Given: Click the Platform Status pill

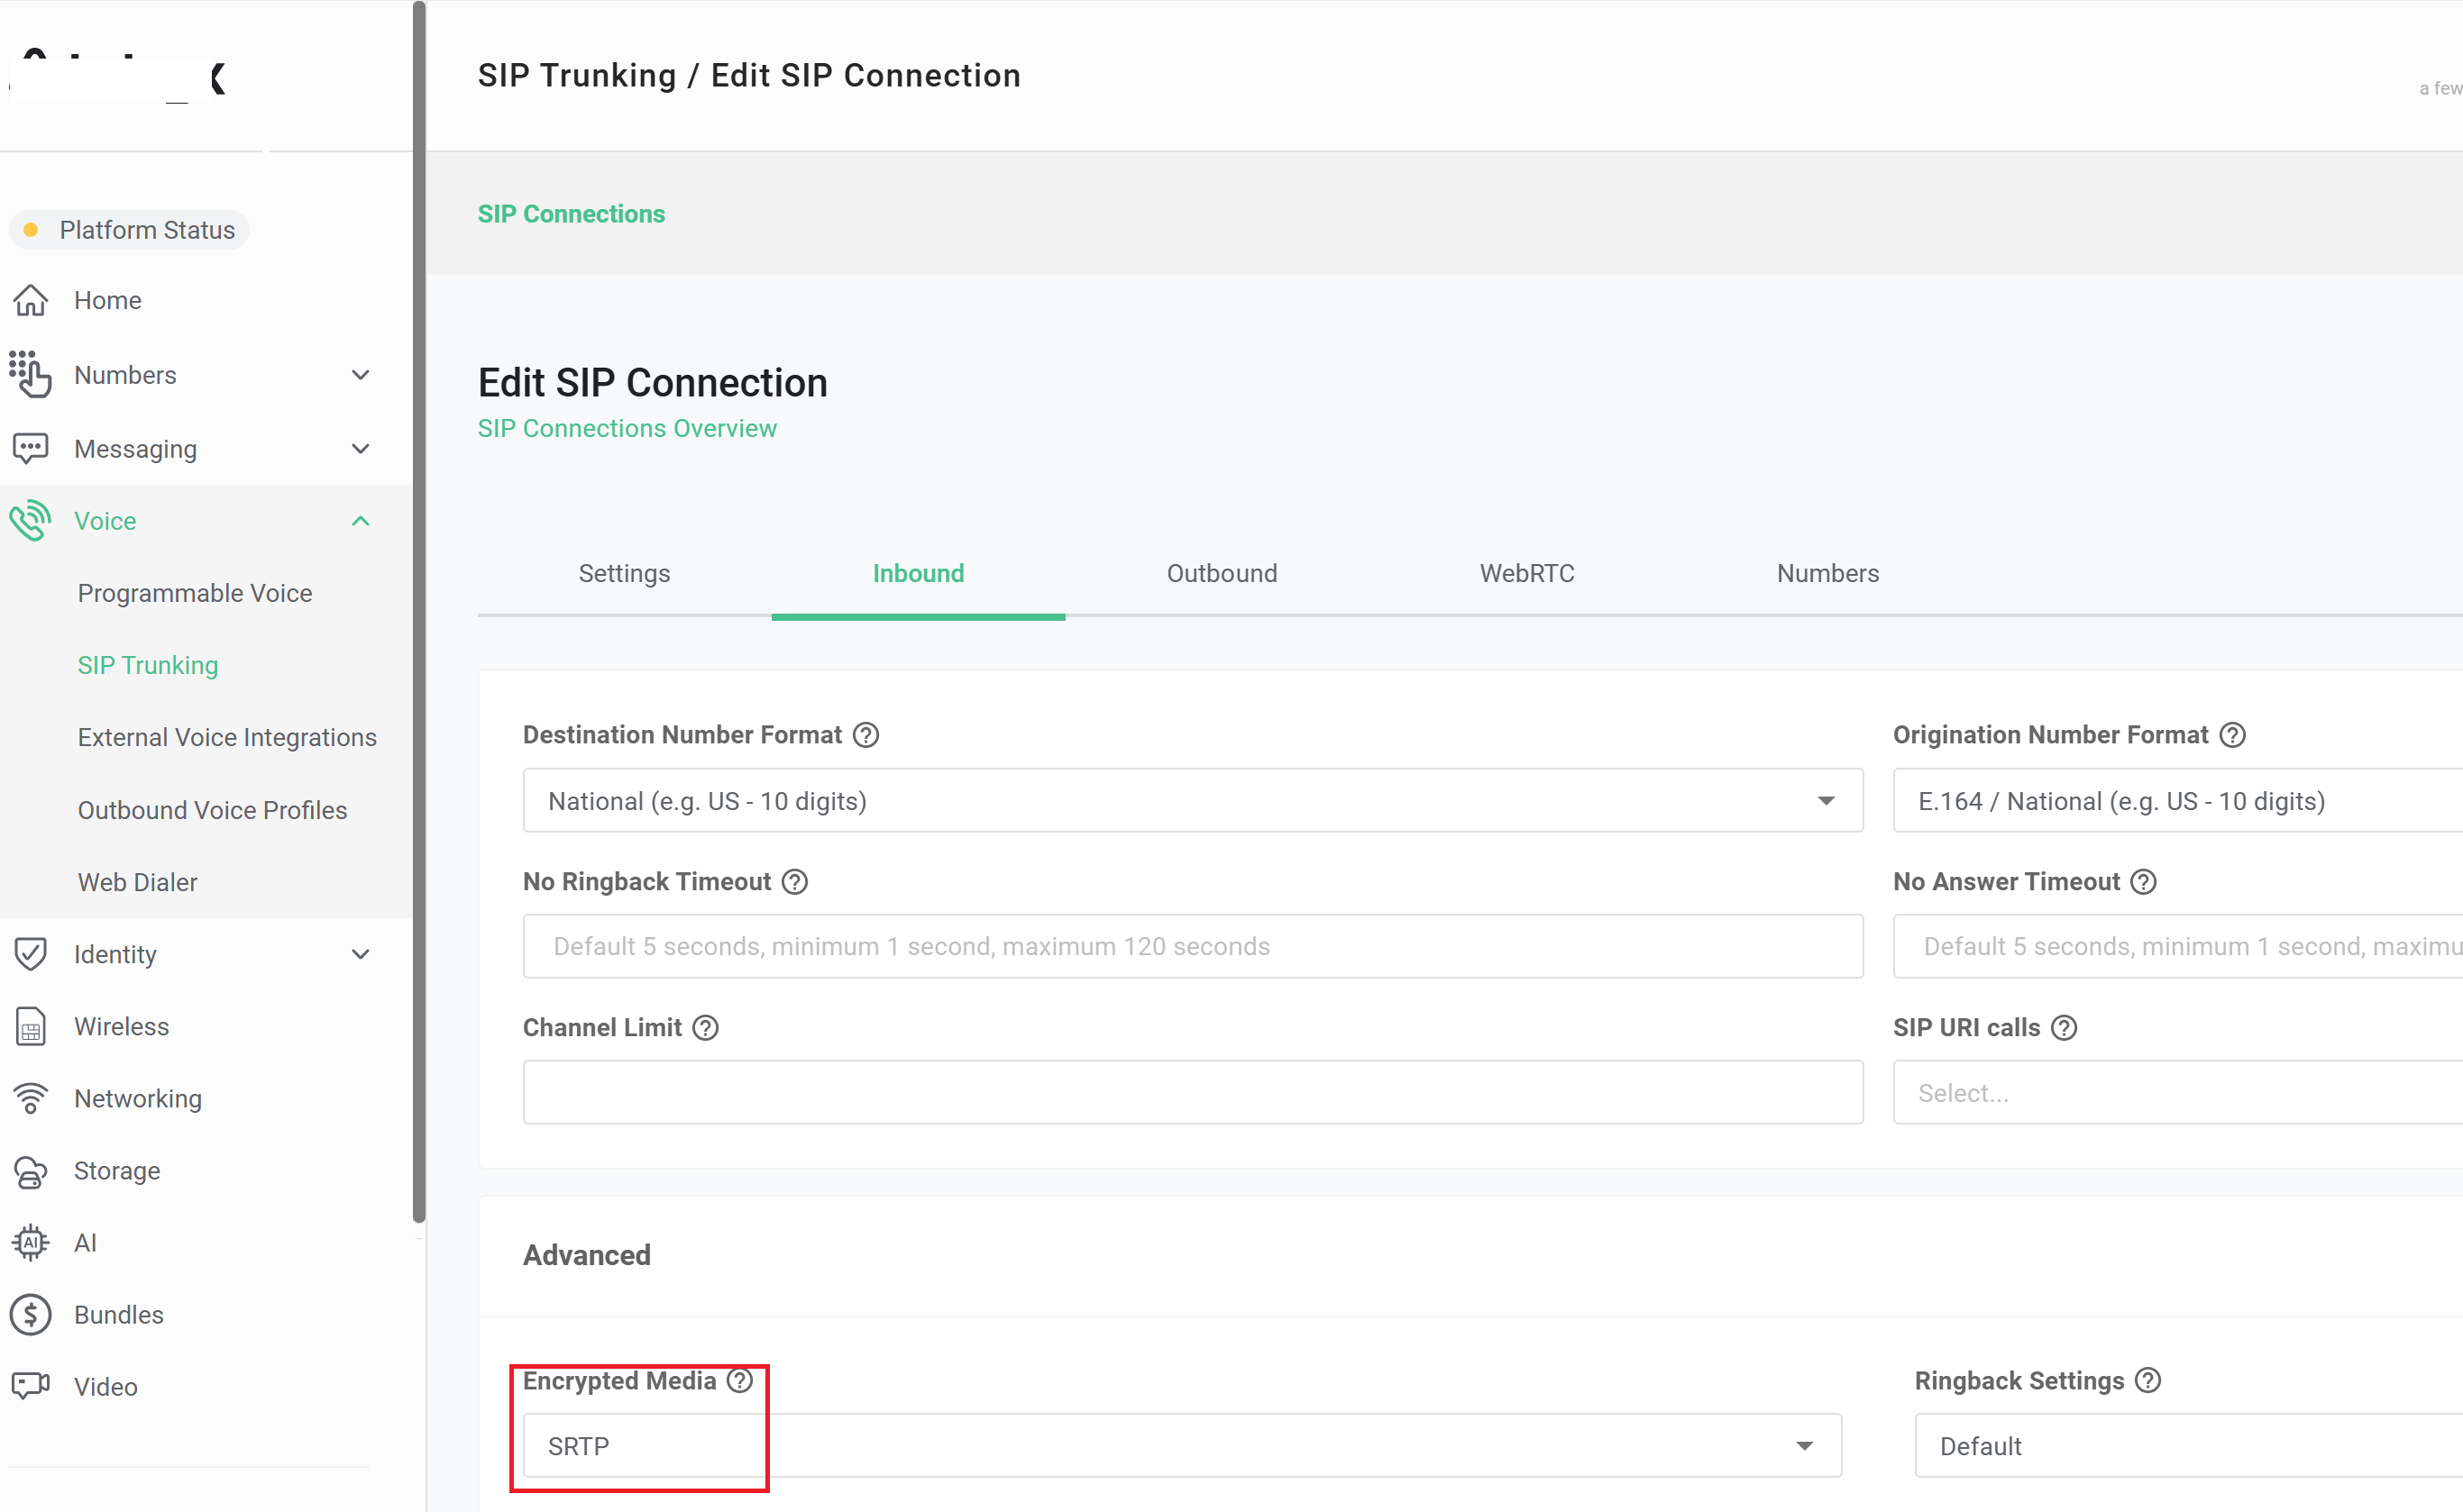Looking at the screenshot, I should tap(130, 230).
